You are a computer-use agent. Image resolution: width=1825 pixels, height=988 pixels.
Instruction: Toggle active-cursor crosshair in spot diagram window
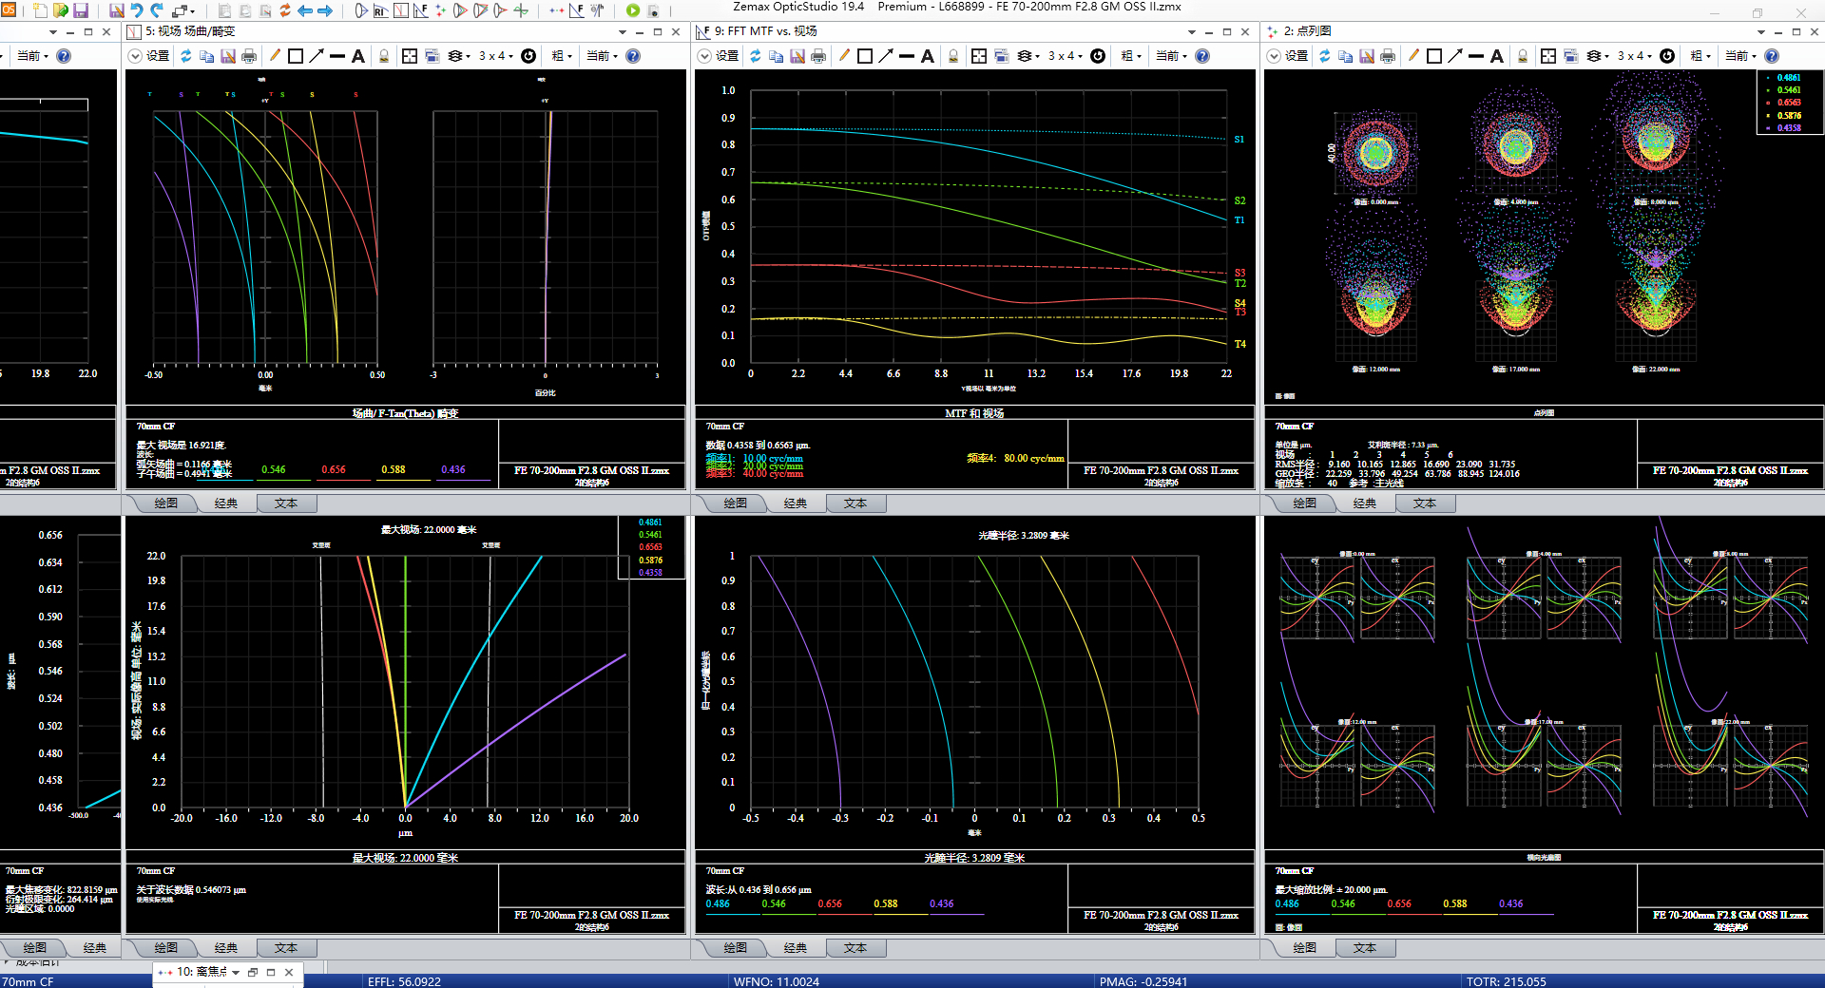click(x=1548, y=56)
